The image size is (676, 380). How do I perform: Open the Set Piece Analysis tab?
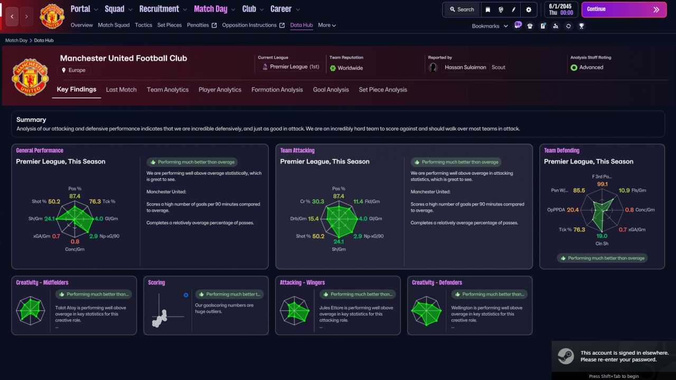(x=383, y=90)
